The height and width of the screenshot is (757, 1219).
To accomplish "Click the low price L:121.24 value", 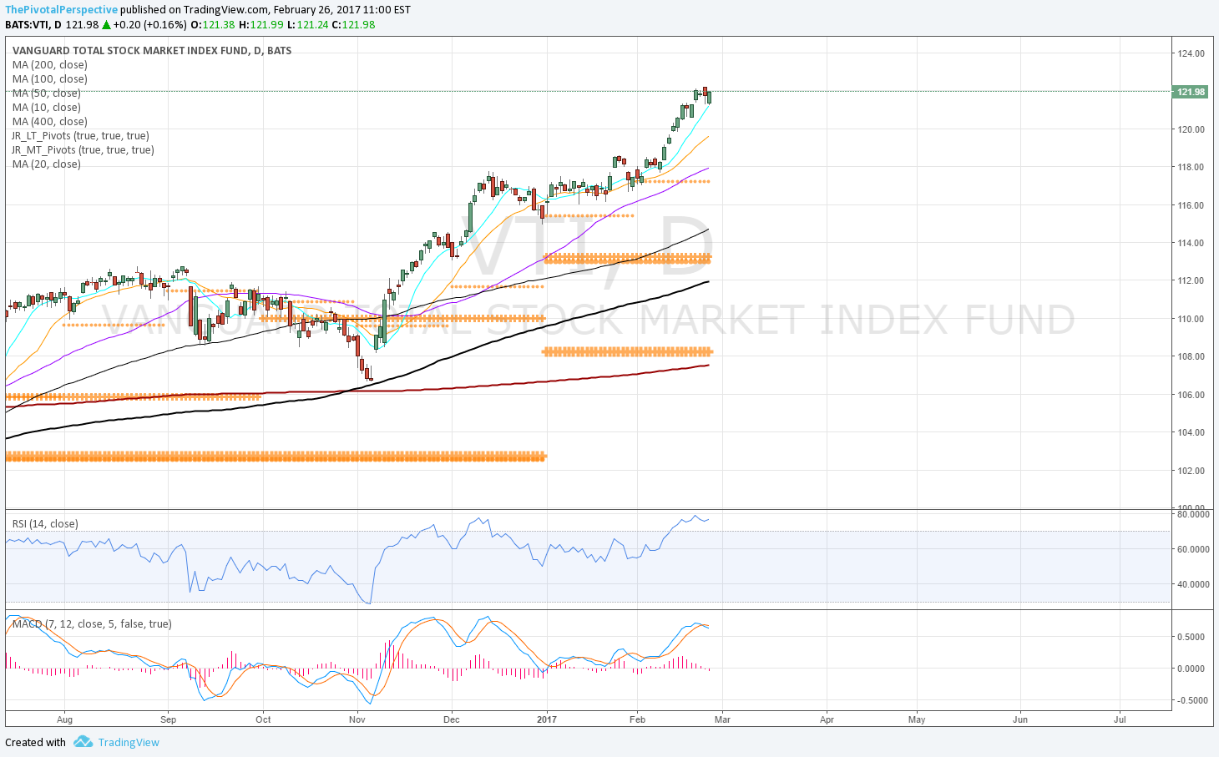I will [x=307, y=24].
